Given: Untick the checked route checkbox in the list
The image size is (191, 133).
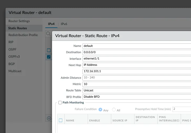Looking at the screenshot, I should [49, 57].
